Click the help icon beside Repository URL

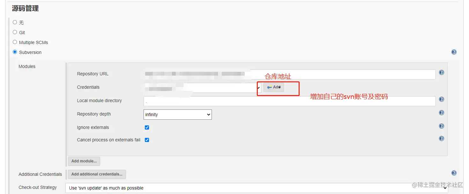tap(441, 72)
